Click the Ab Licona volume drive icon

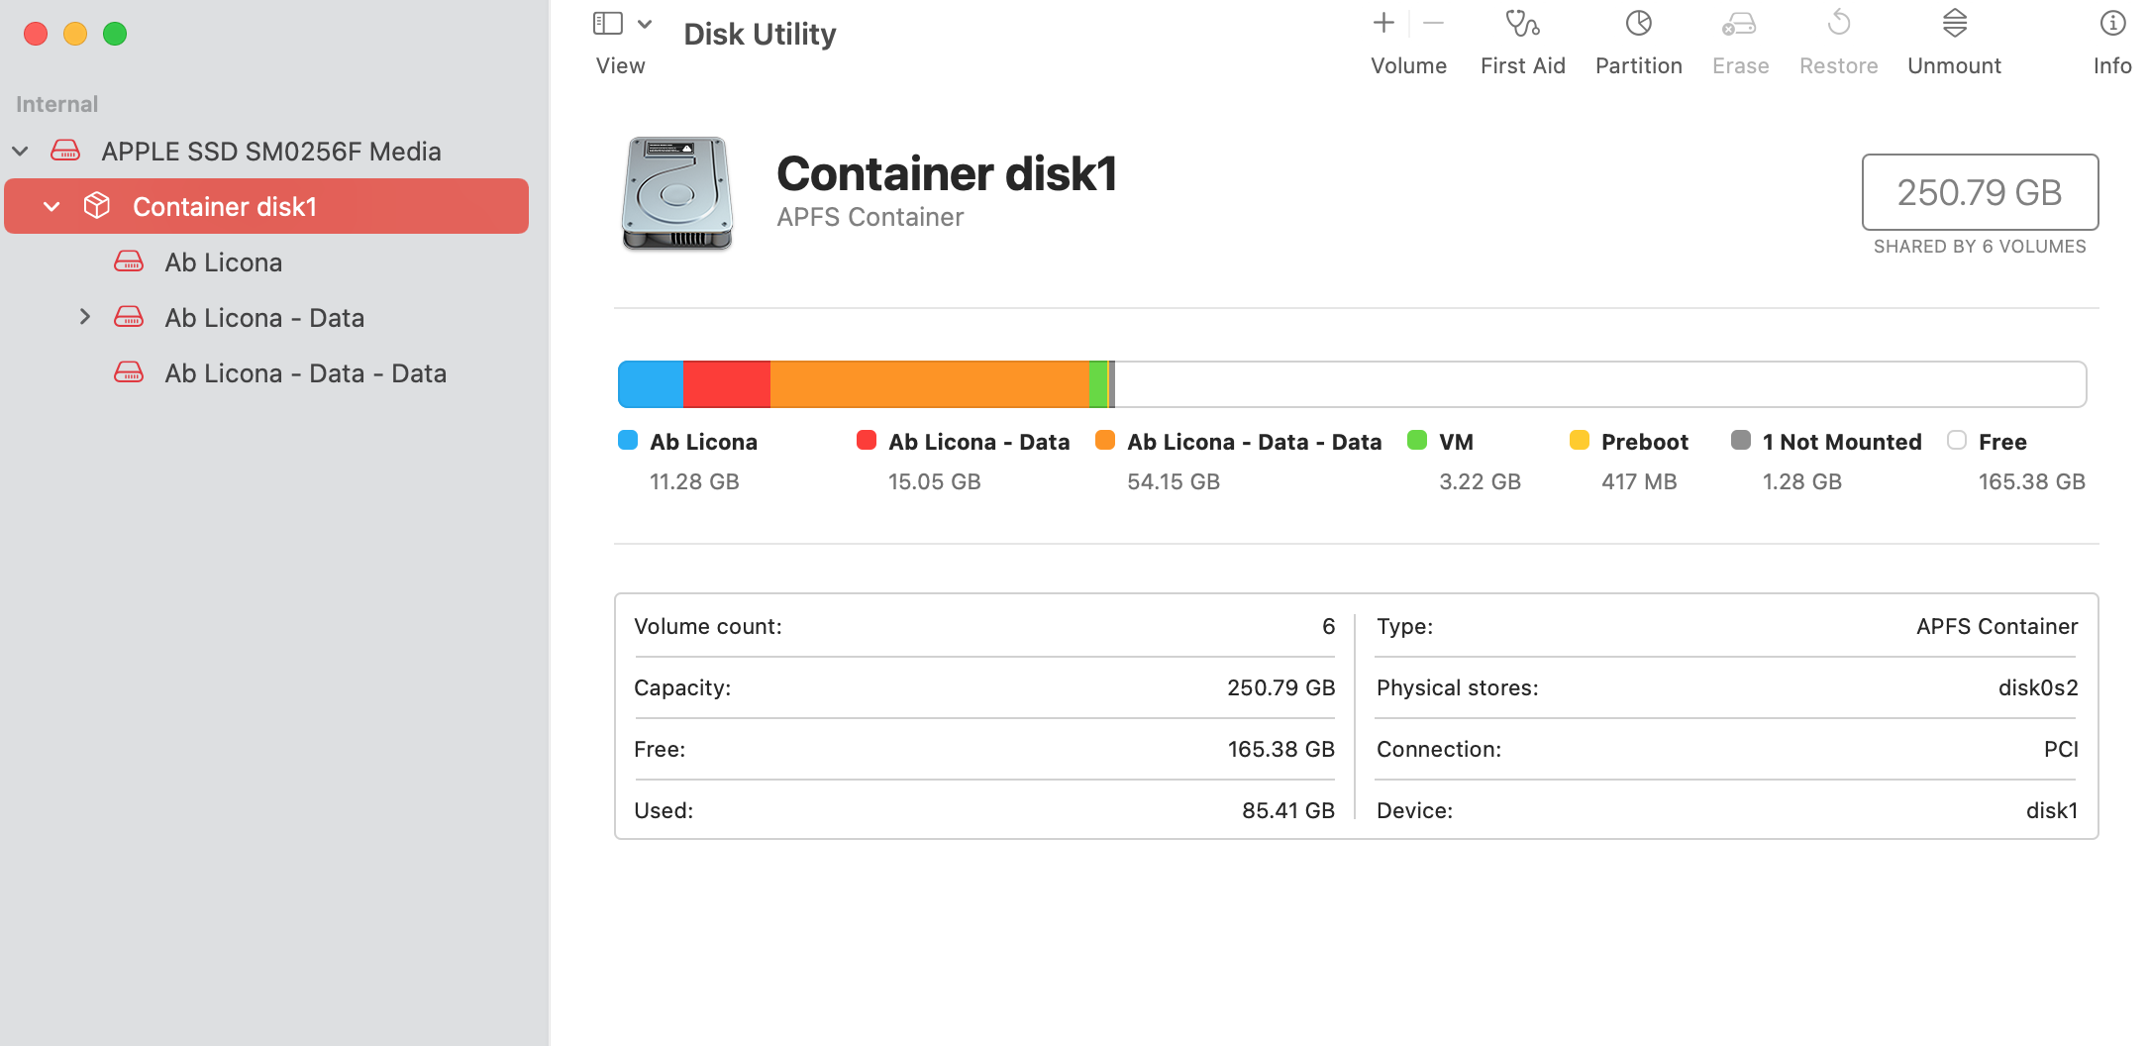coord(129,261)
